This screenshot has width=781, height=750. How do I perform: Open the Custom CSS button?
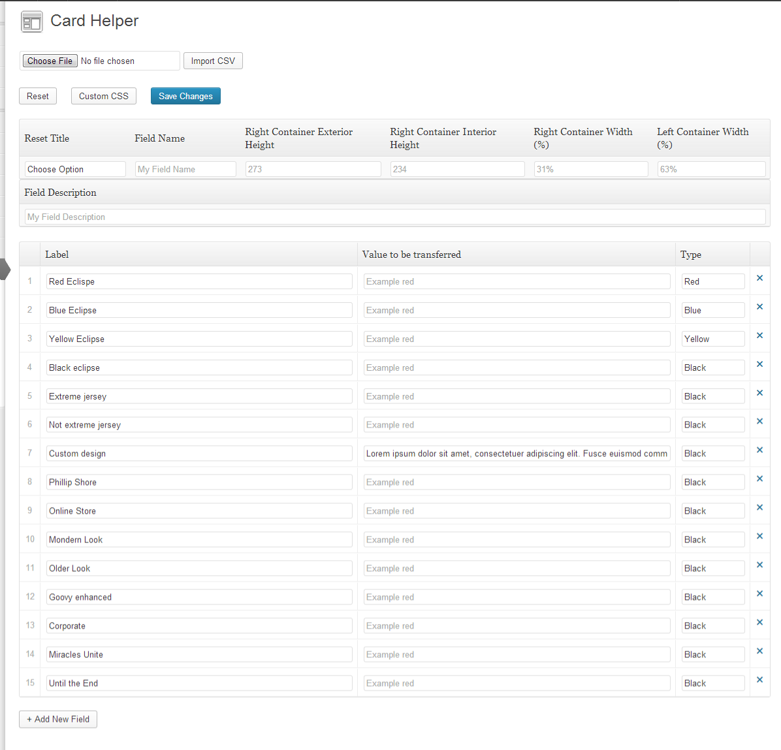[x=104, y=96]
